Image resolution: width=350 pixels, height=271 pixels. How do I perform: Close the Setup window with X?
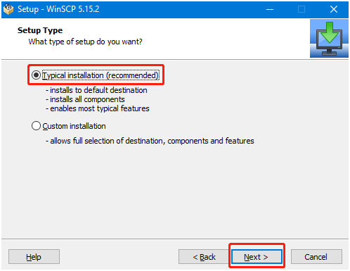pyautogui.click(x=334, y=9)
